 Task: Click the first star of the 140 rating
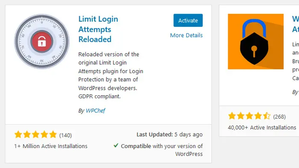click(x=18, y=134)
